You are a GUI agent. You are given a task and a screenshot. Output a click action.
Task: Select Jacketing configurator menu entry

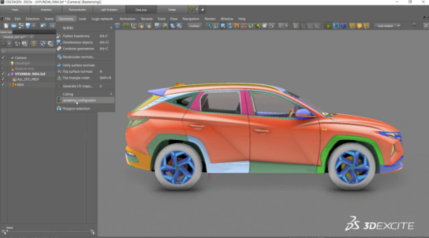tap(79, 101)
